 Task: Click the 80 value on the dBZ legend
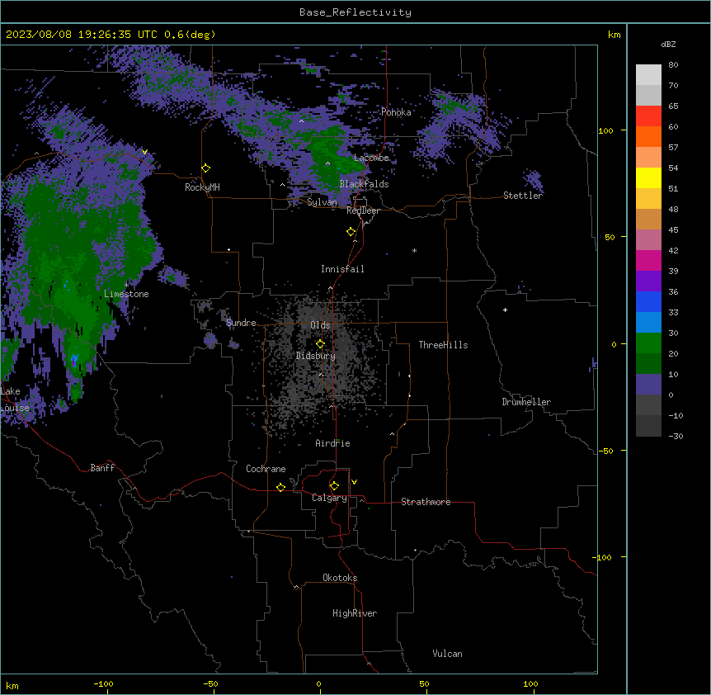pyautogui.click(x=673, y=65)
